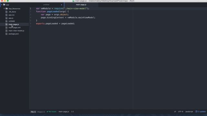The width and height of the screenshot is (207, 116).
Task: Collapse the app root folder chevron
Action: coord(1,5)
